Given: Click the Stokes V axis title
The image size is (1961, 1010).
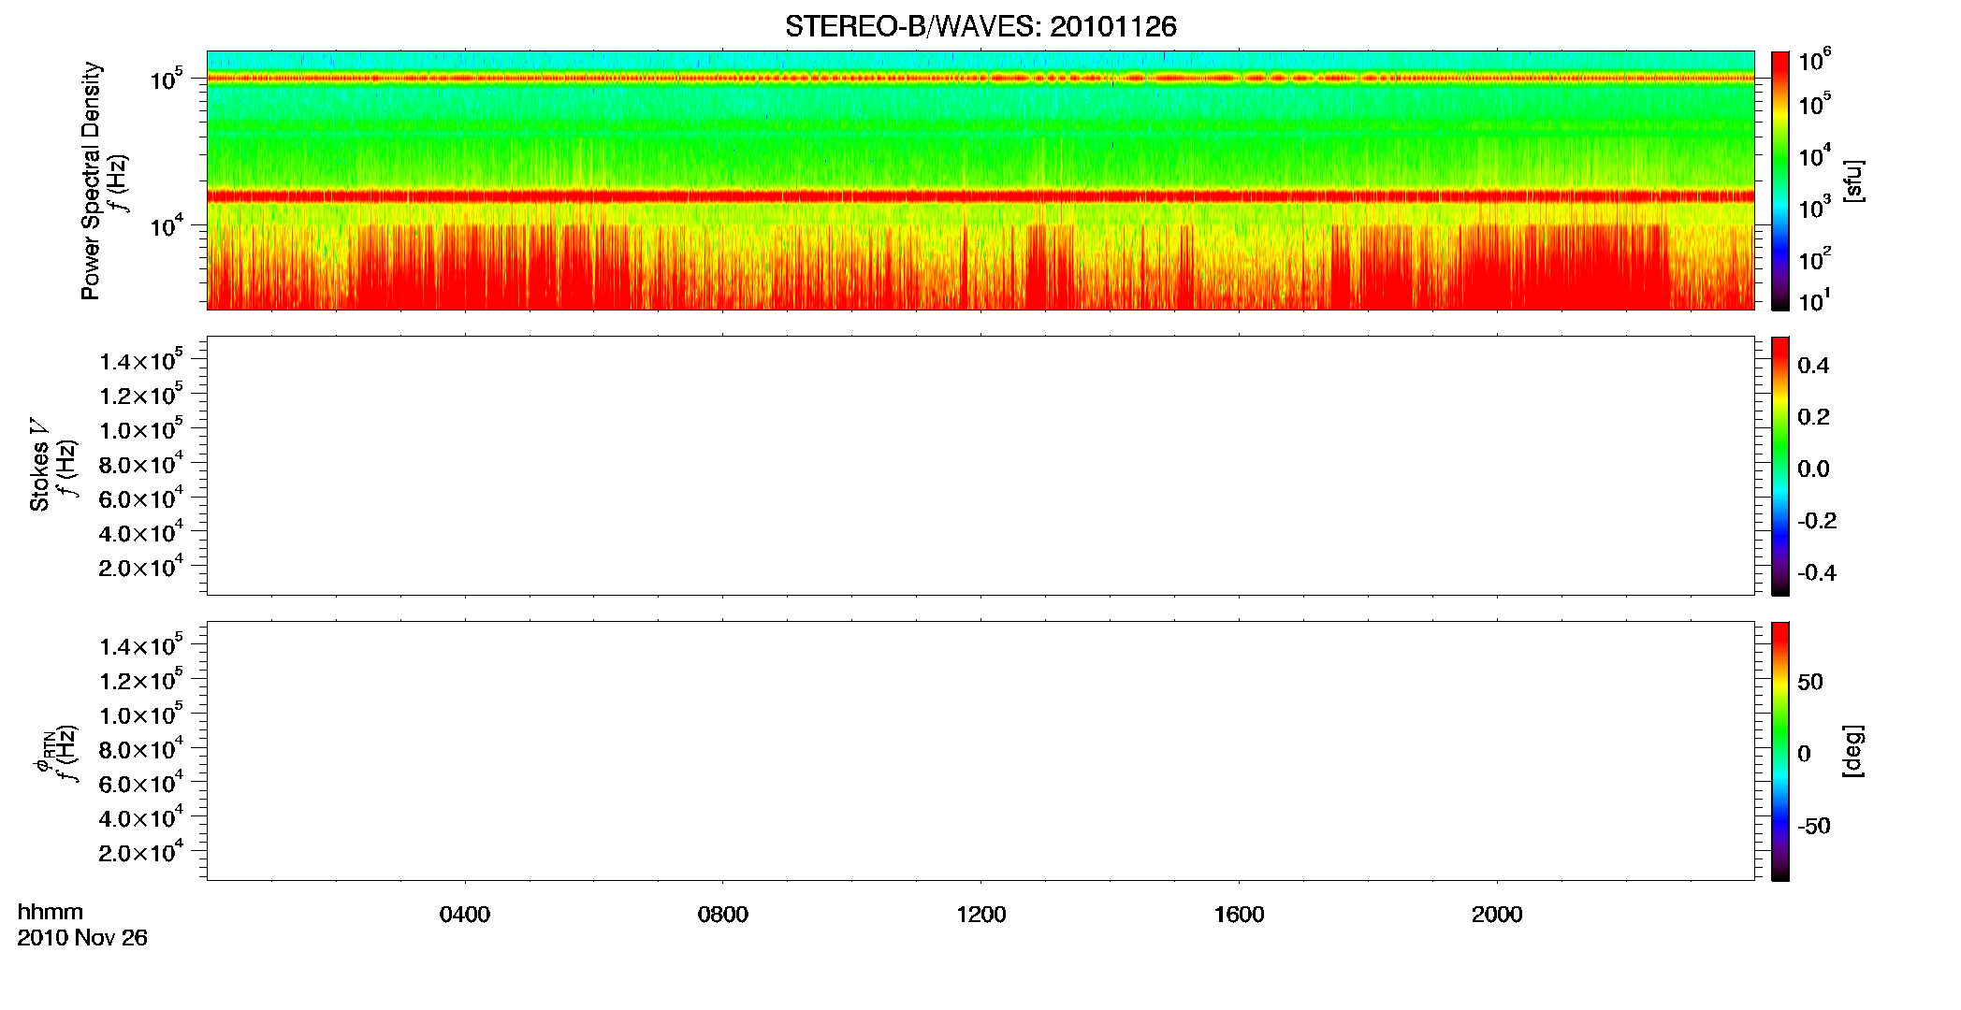Looking at the screenshot, I should click(39, 465).
